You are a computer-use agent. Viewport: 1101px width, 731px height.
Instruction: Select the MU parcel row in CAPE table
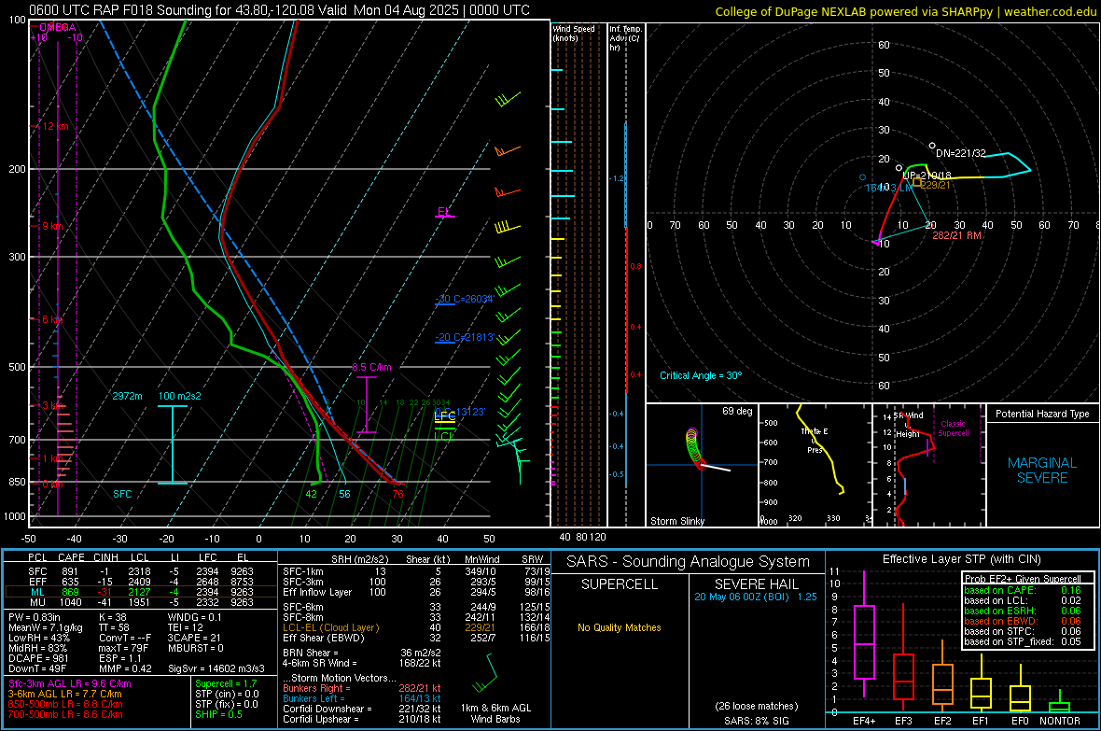(141, 602)
